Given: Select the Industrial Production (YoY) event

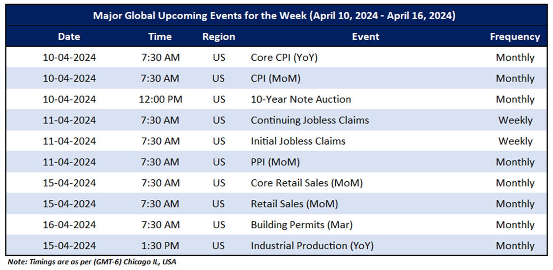Looking at the screenshot, I should 312,246.
